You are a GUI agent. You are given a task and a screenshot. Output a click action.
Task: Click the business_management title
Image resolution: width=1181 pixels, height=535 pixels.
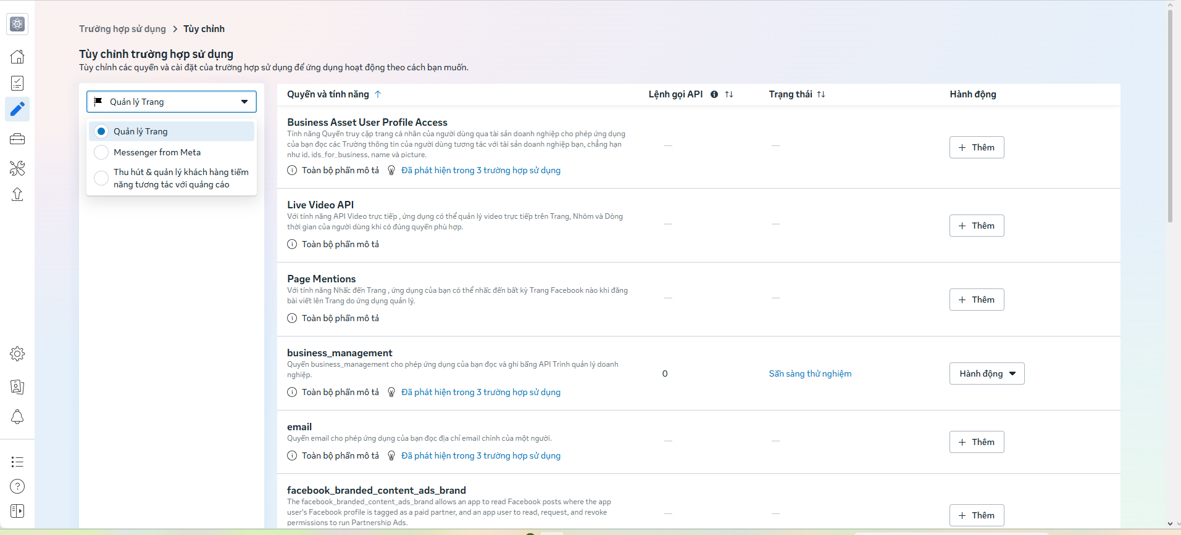340,353
